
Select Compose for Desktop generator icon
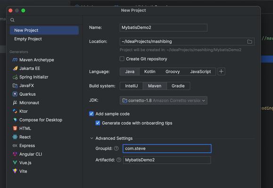coord(15,120)
